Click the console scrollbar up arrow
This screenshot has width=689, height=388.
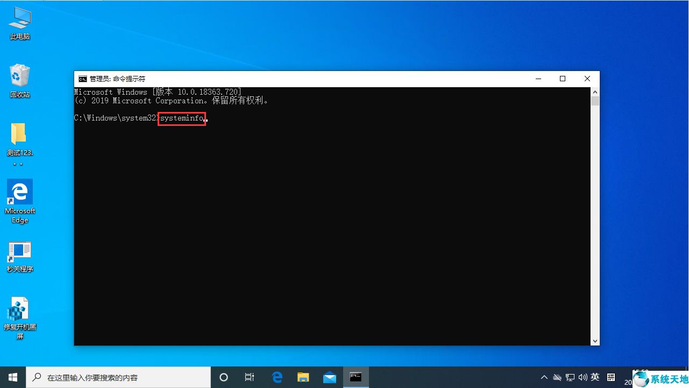[x=595, y=92]
